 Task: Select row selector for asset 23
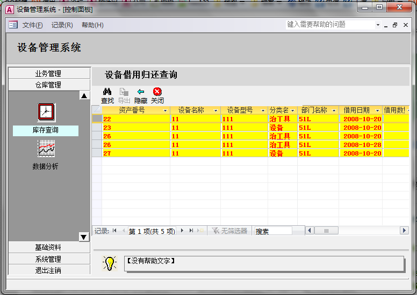click(x=97, y=128)
